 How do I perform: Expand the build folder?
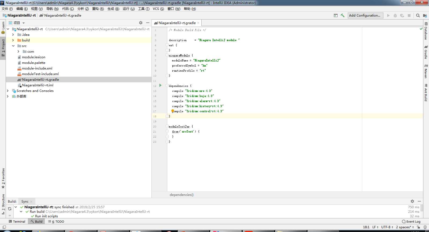13,40
